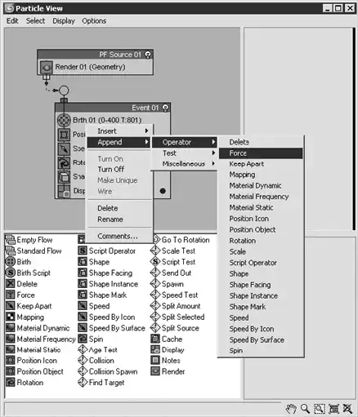Select Find Target icon in depot
The image size is (358, 417).
pyautogui.click(x=83, y=382)
